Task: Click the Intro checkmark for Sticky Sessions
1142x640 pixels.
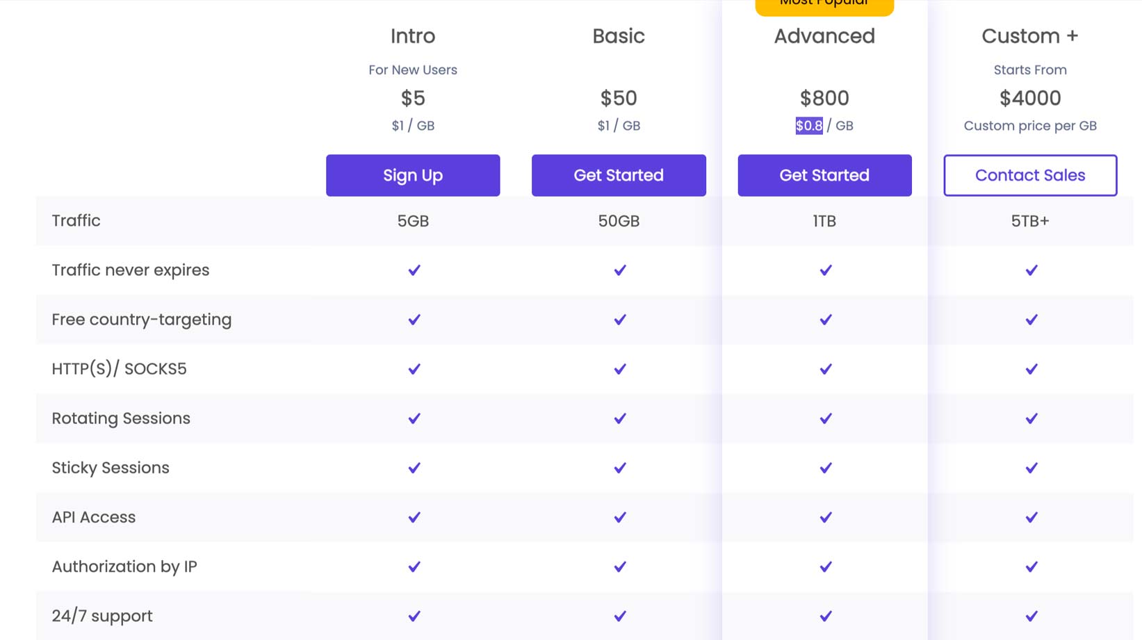Action: [414, 468]
